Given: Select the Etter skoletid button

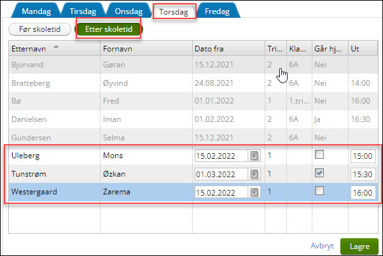Looking at the screenshot, I should (x=108, y=29).
